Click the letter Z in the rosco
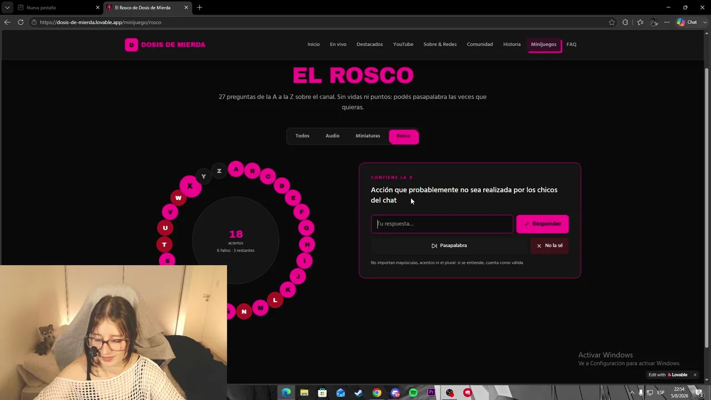Image resolution: width=711 pixels, height=400 pixels. coord(219,171)
